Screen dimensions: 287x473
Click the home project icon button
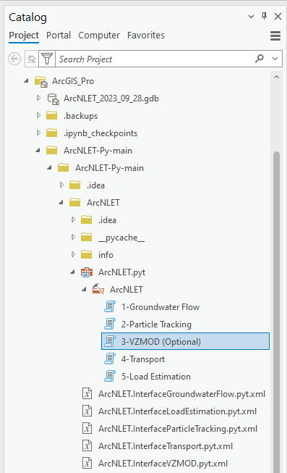pos(32,59)
